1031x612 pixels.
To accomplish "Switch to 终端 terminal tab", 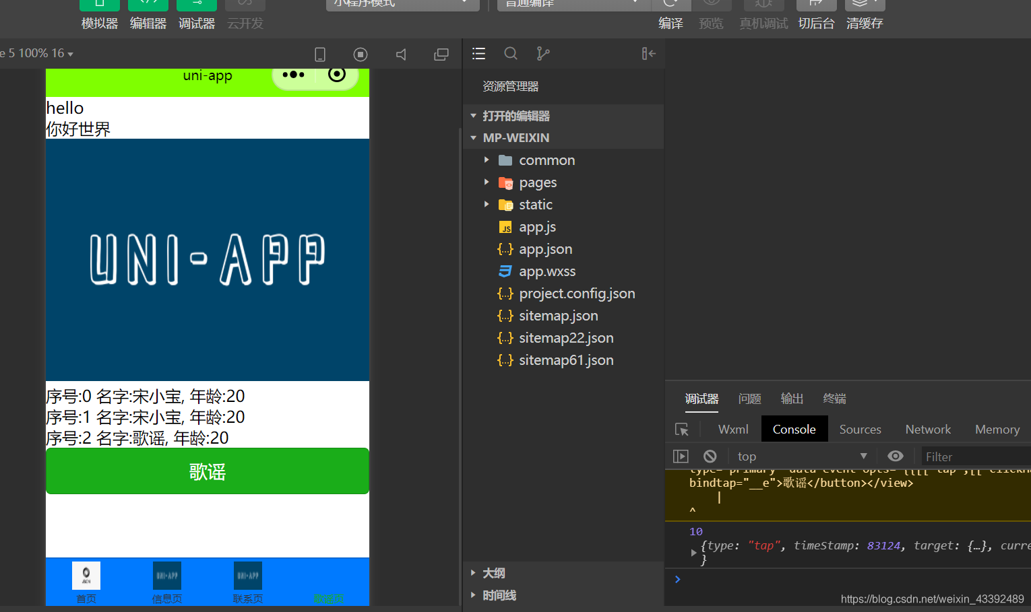I will pos(834,399).
